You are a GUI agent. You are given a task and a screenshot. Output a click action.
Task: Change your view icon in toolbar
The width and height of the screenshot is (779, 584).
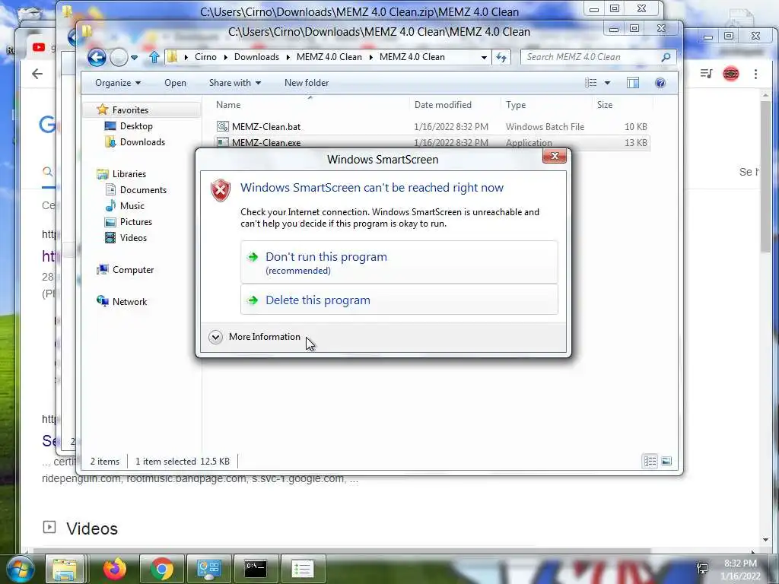590,83
